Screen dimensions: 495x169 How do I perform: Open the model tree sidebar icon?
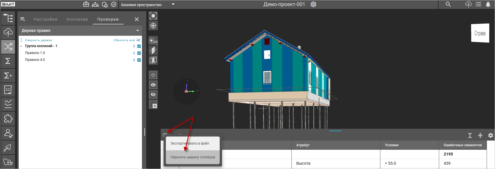tap(8, 18)
